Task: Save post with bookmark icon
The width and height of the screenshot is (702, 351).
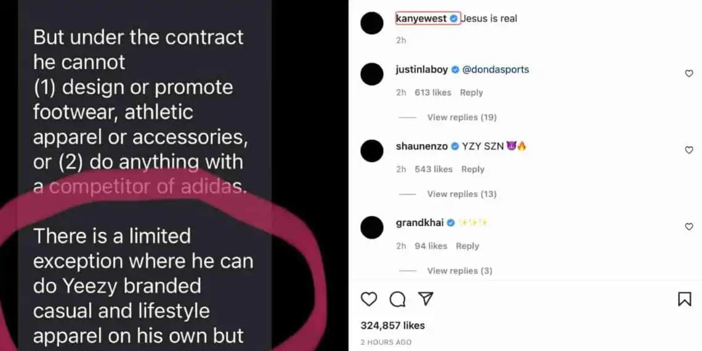Action: [685, 299]
